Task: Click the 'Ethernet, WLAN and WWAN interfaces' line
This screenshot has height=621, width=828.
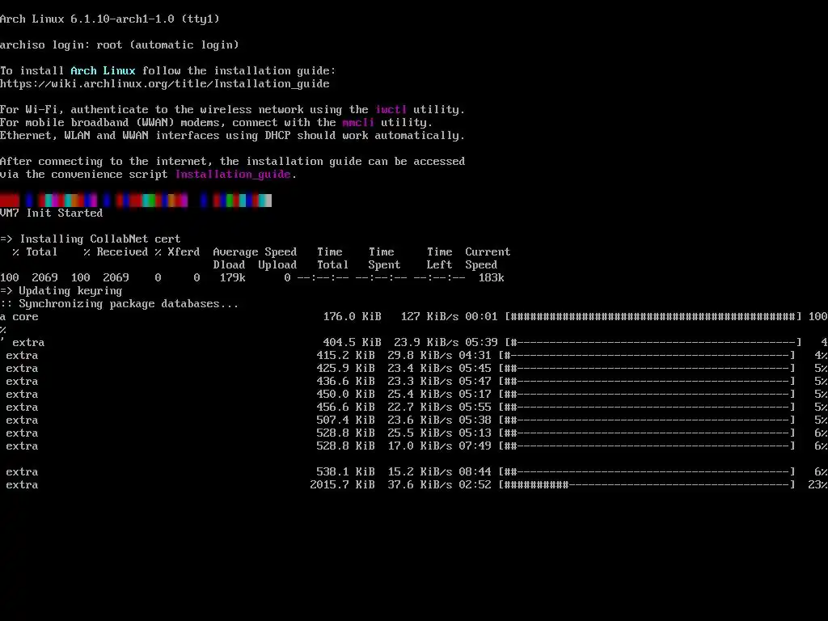Action: click(232, 136)
